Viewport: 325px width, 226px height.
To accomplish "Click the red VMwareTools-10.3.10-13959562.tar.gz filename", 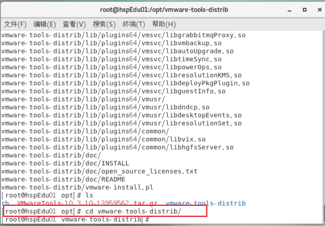I will (x=87, y=204).
